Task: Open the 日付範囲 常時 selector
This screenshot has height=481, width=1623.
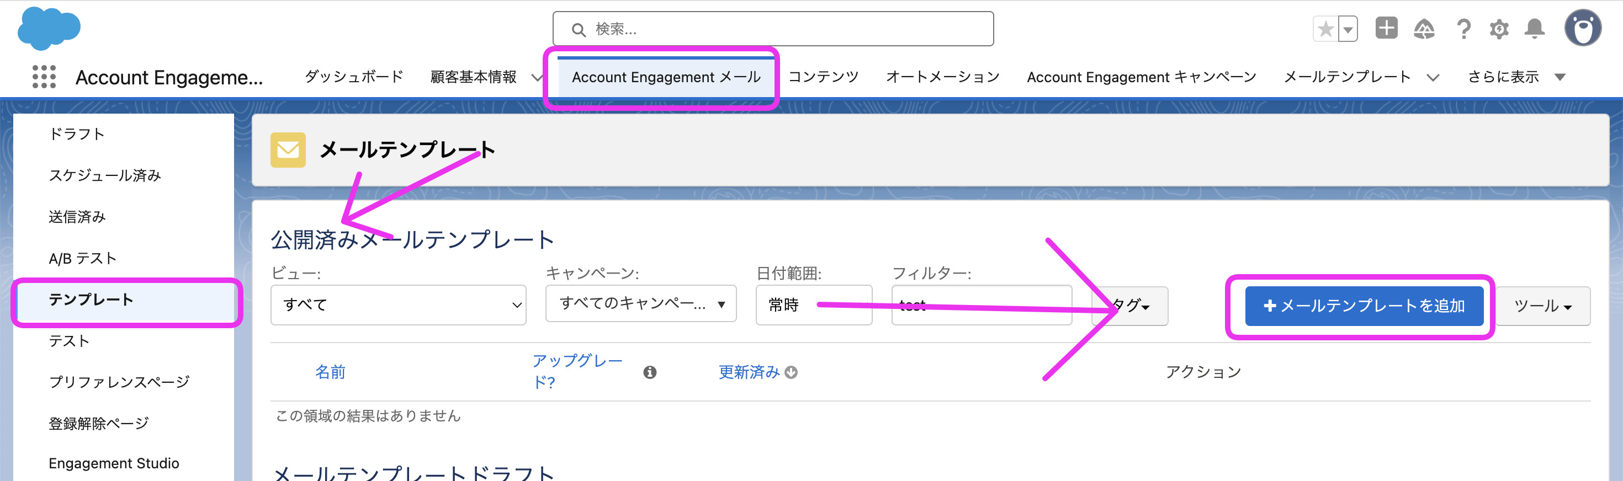Action: coord(813,304)
